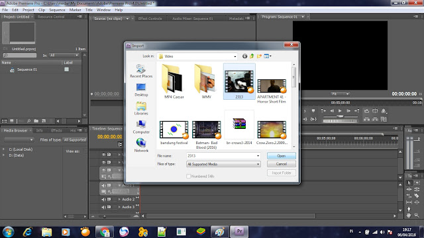Screen dimensions: 424x238
Task: Switch to the Effects tab
Action: [56, 130]
